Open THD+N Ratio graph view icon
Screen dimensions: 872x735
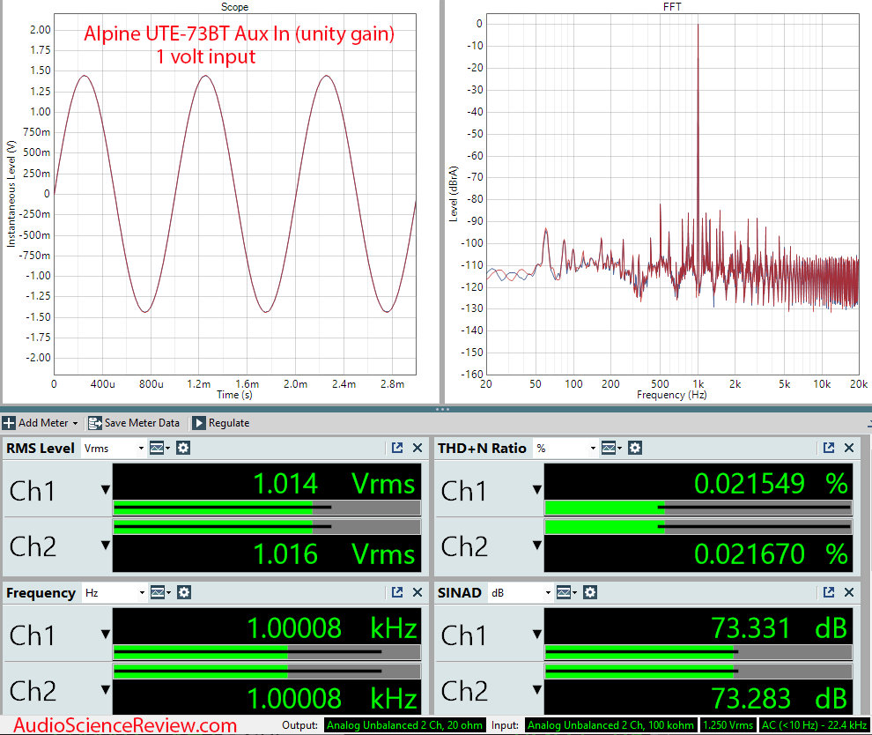point(611,448)
